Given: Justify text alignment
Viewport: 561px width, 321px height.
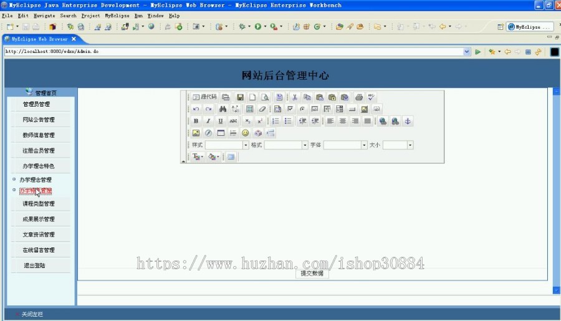Looking at the screenshot, I should click(367, 121).
